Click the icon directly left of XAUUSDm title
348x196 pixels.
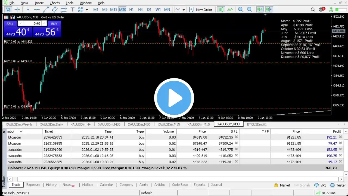coord(13,17)
